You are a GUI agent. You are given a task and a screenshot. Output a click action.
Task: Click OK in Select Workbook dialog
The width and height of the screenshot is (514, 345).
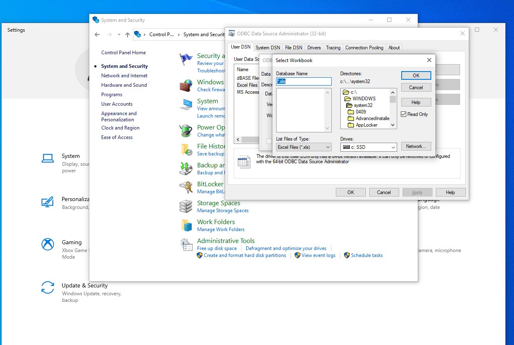[416, 75]
